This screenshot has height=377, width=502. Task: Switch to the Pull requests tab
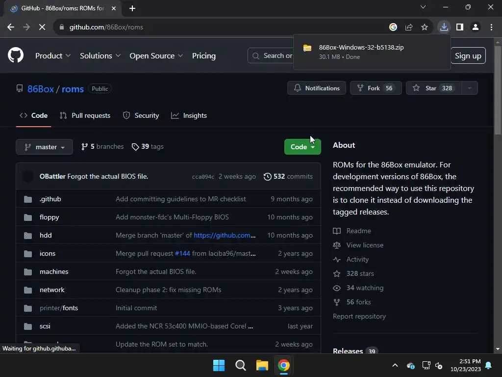coord(85,115)
